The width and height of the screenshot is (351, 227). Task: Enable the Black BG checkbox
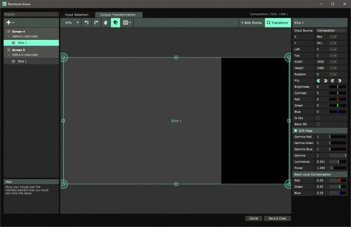click(x=318, y=124)
